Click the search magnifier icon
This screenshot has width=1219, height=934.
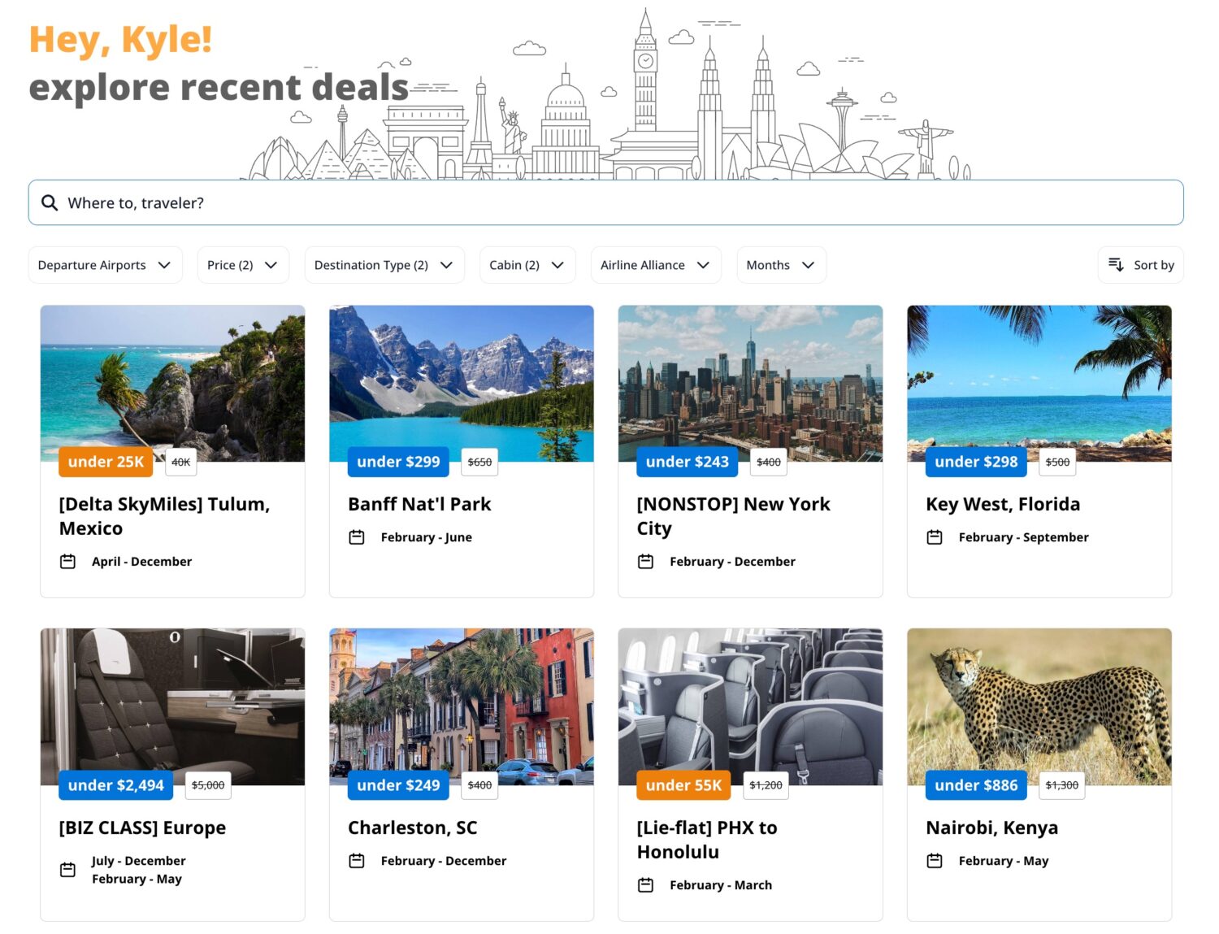(x=50, y=202)
